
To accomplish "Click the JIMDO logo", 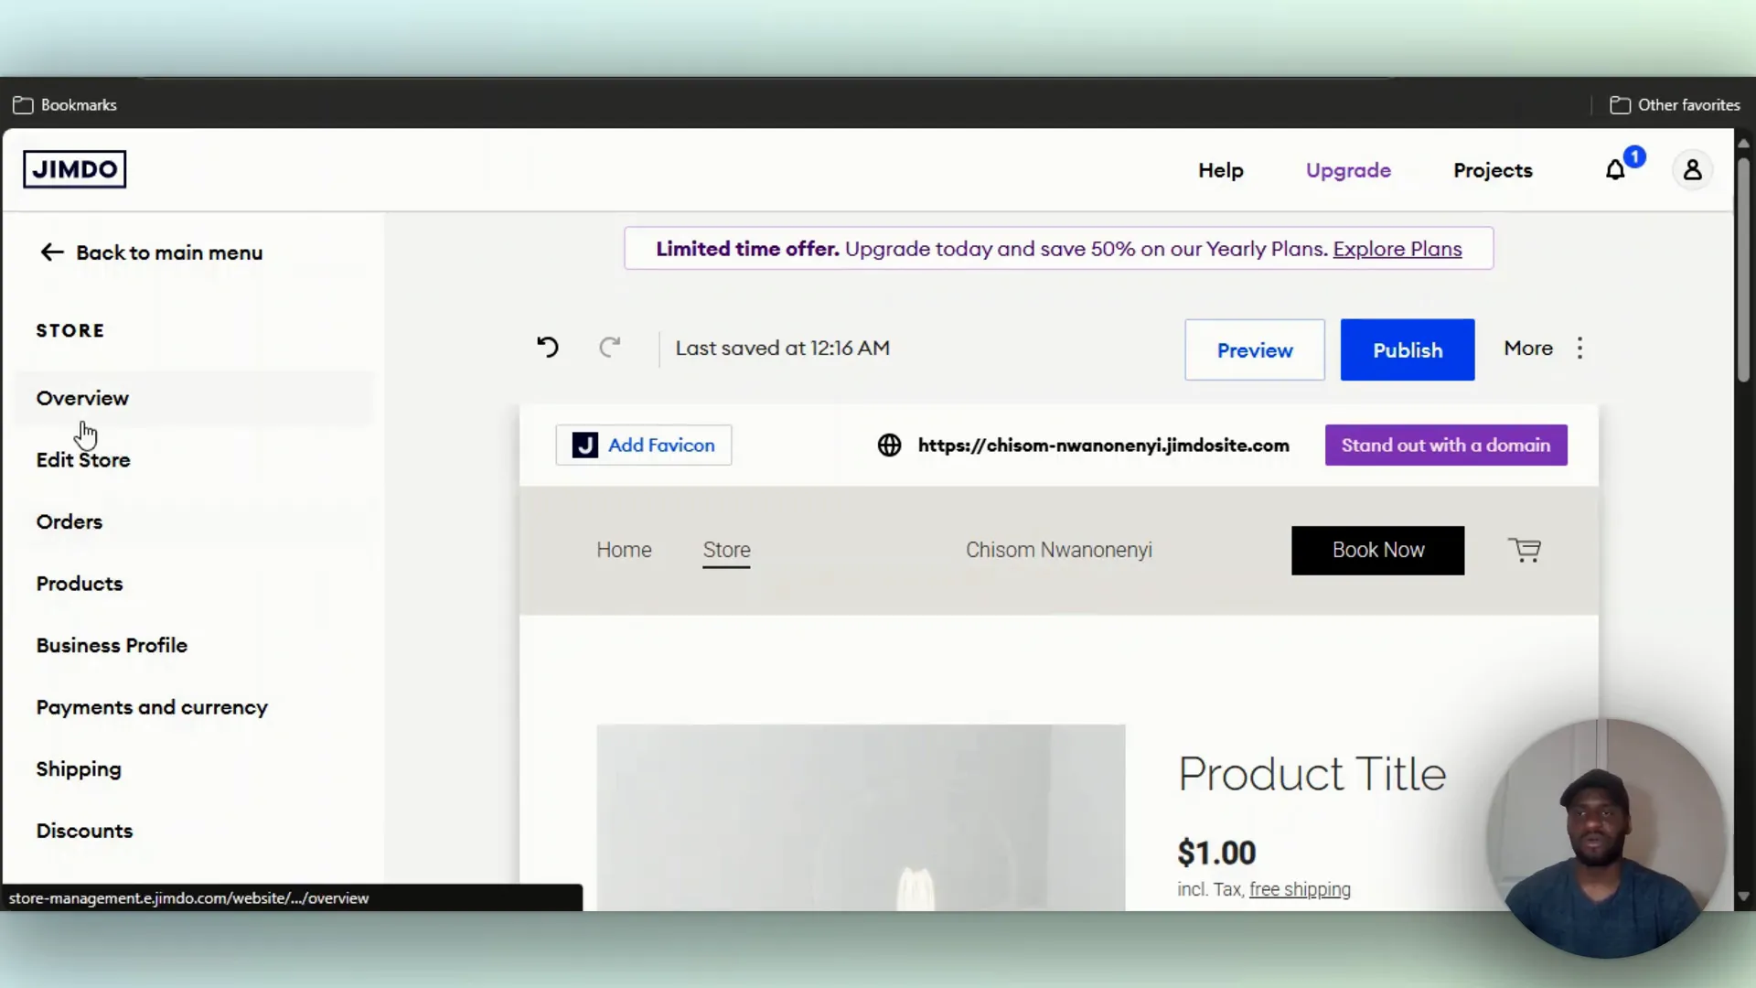I will click(75, 169).
